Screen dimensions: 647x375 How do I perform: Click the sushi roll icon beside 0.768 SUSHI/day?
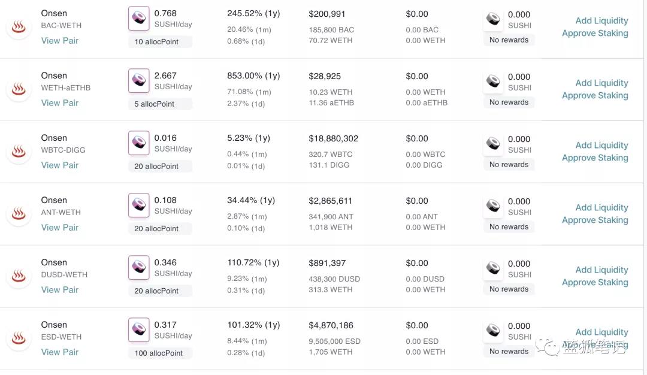[138, 18]
